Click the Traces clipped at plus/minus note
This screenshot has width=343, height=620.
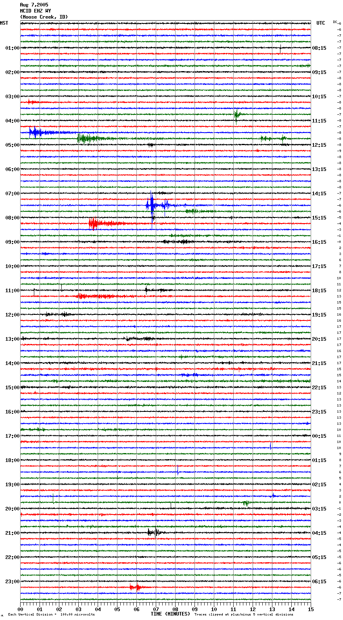244,615
